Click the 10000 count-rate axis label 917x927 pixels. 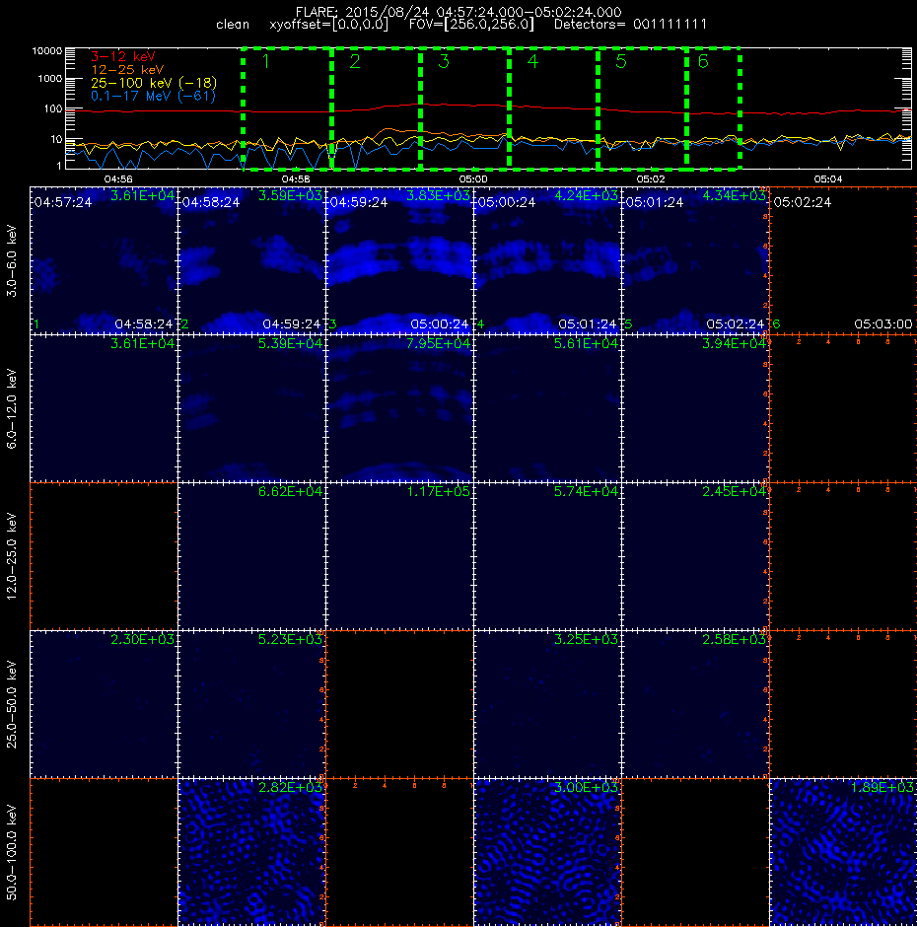pyautogui.click(x=46, y=51)
